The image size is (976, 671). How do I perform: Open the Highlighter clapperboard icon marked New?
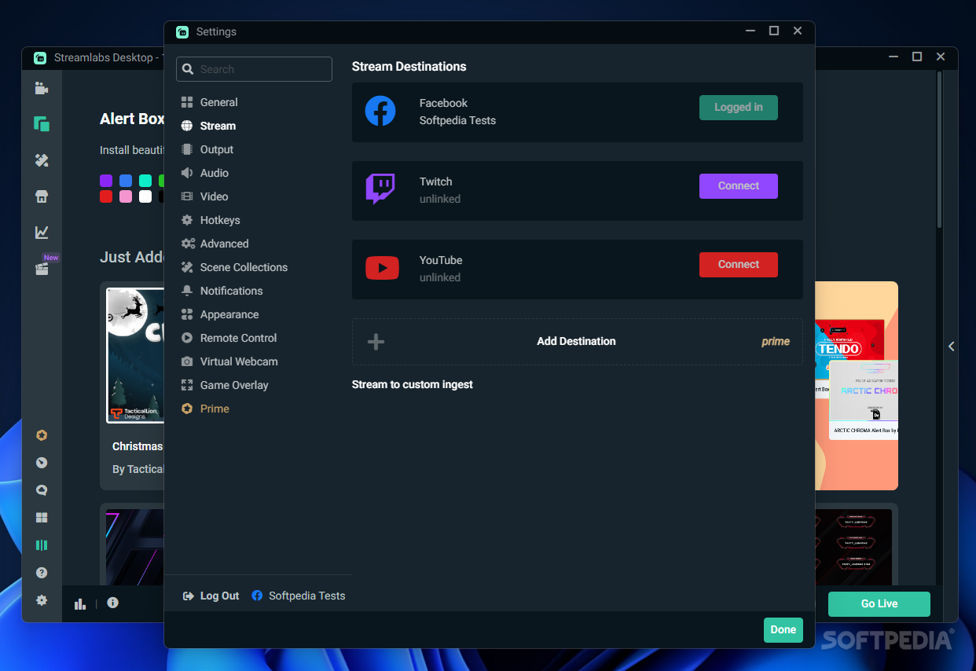click(x=42, y=268)
